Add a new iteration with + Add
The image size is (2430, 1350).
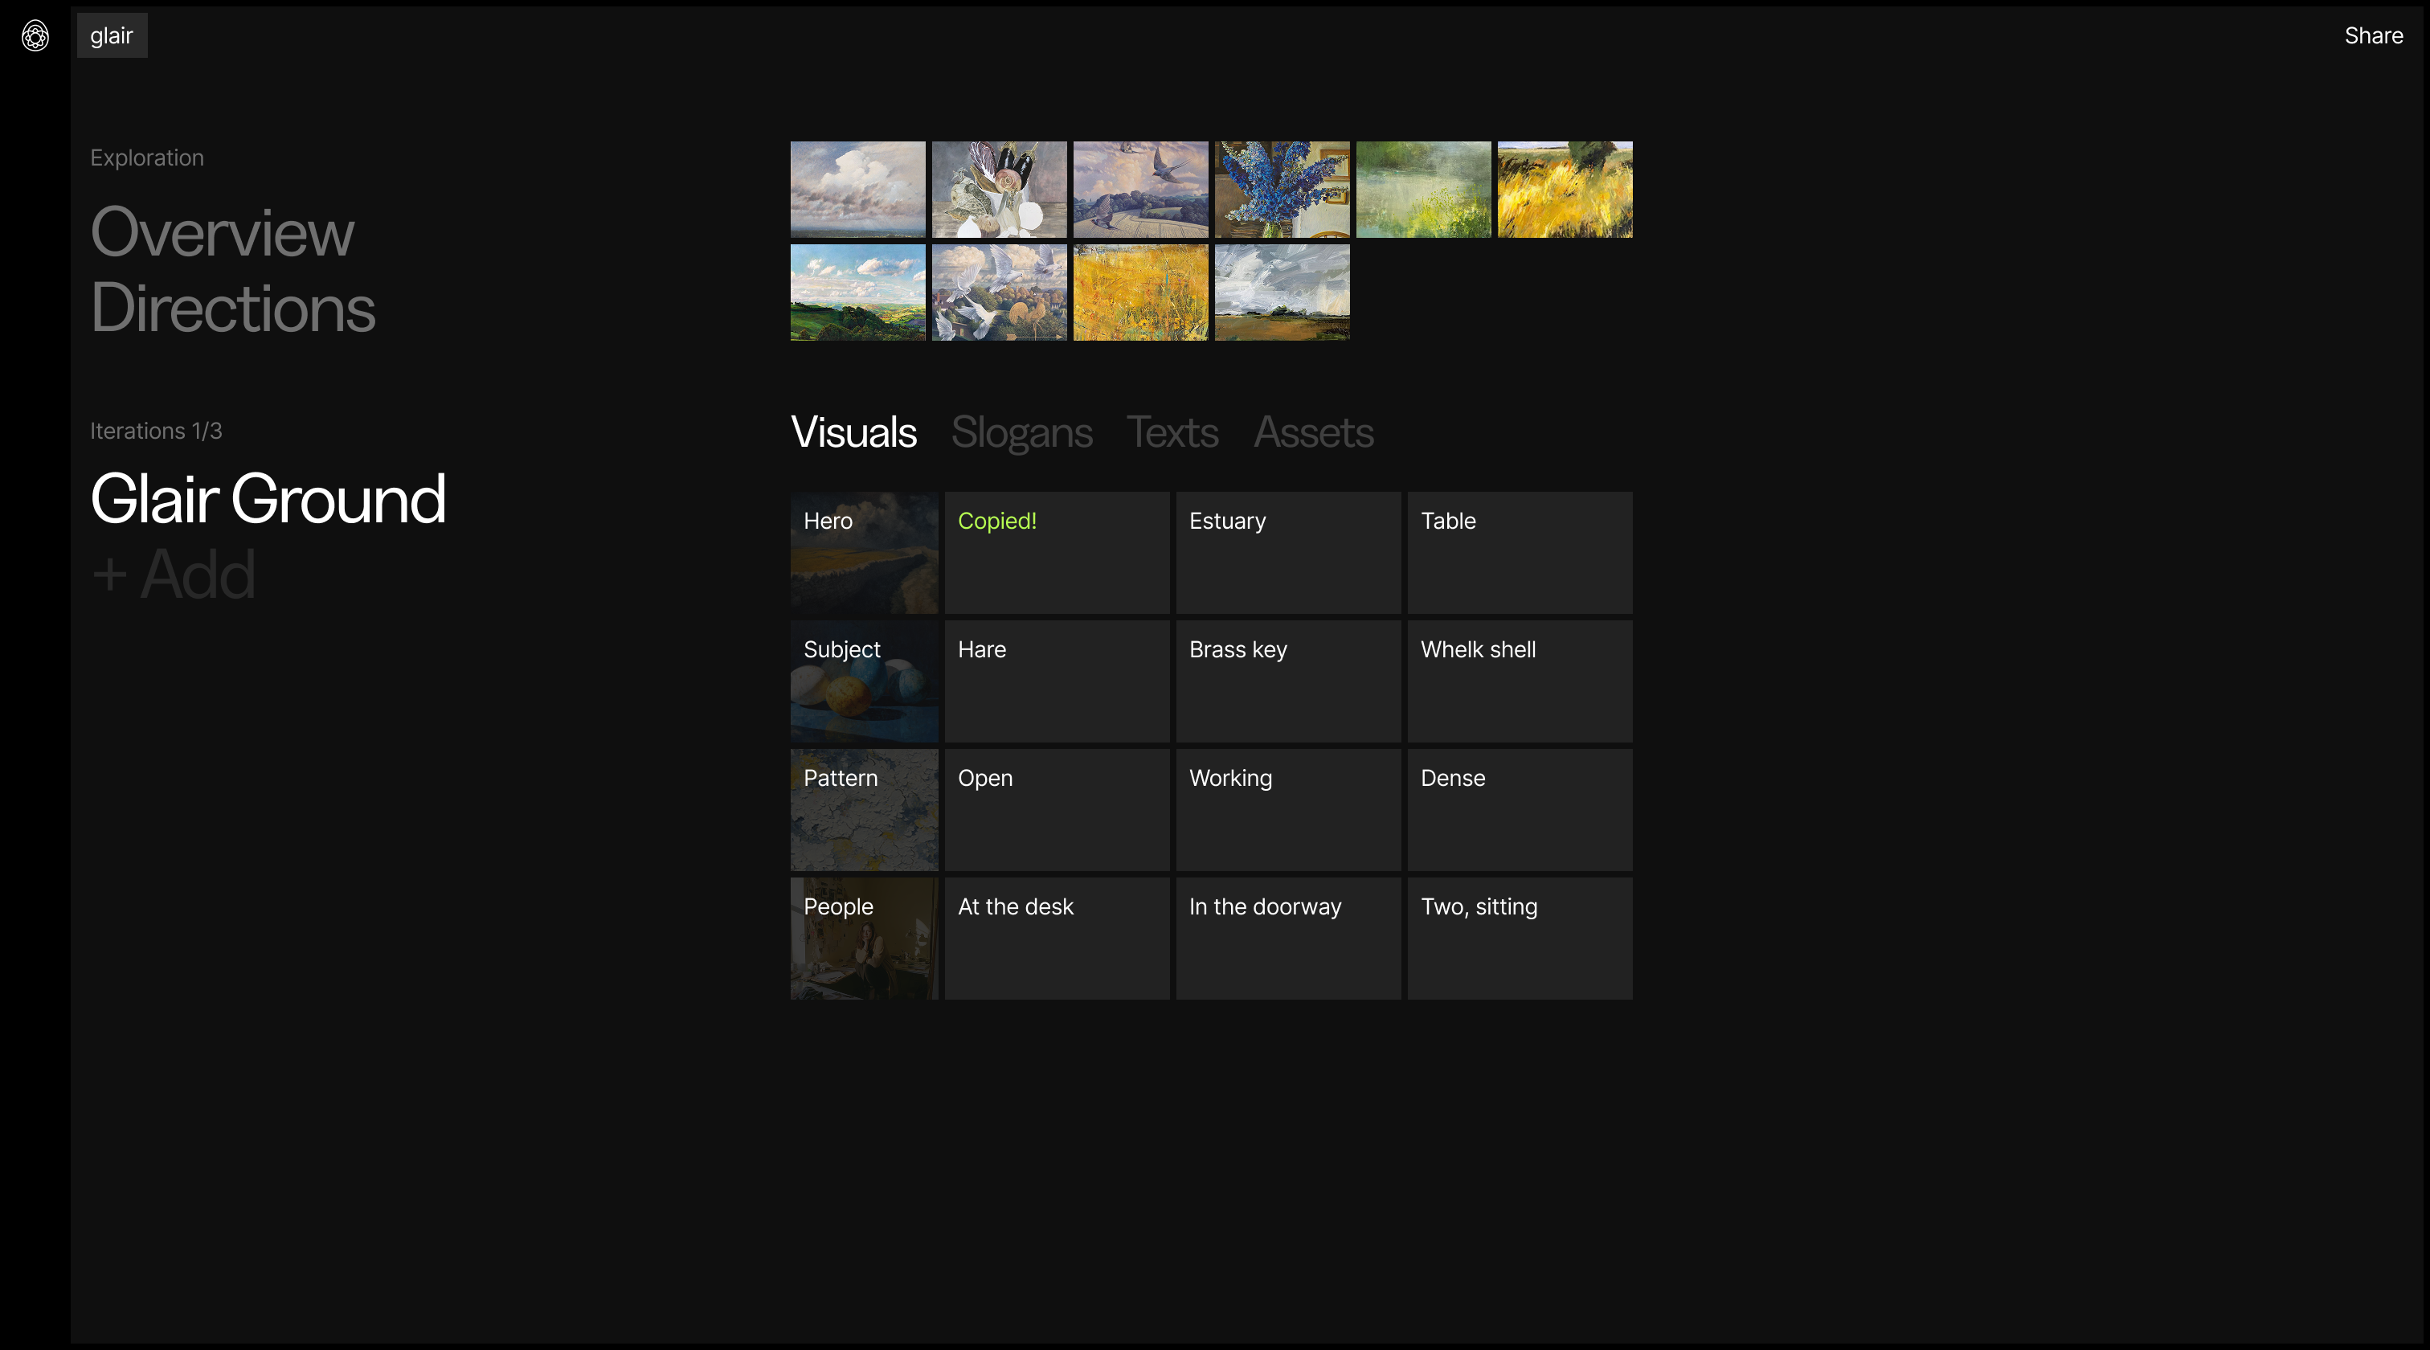174,574
